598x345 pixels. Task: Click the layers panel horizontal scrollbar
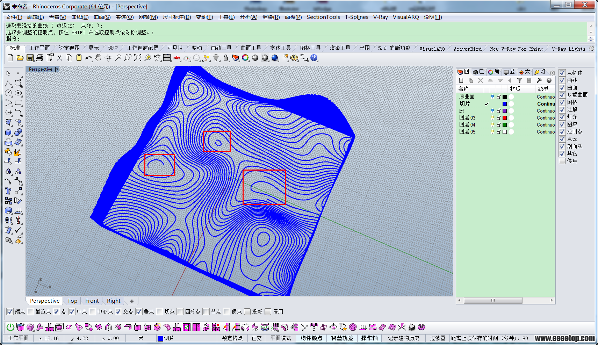point(493,300)
